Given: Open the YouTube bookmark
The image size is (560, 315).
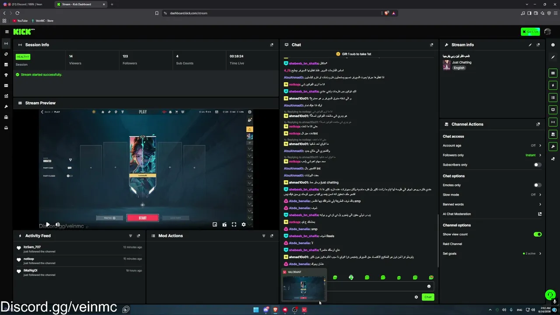Looking at the screenshot, I should coord(19,21).
